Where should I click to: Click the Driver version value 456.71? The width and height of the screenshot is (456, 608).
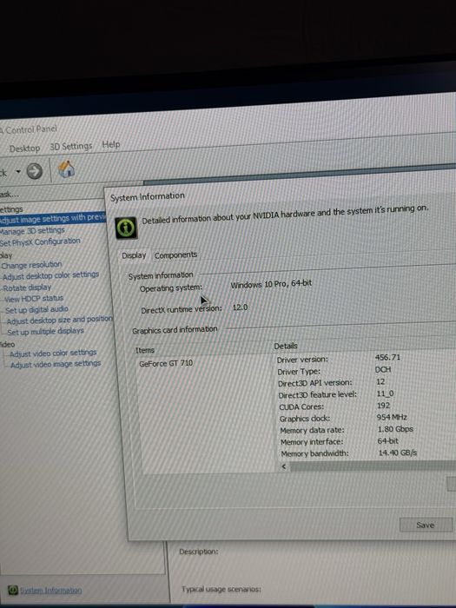[387, 358]
